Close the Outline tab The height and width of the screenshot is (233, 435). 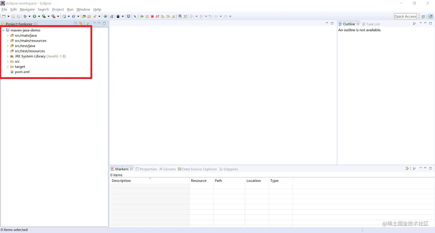(x=358, y=24)
